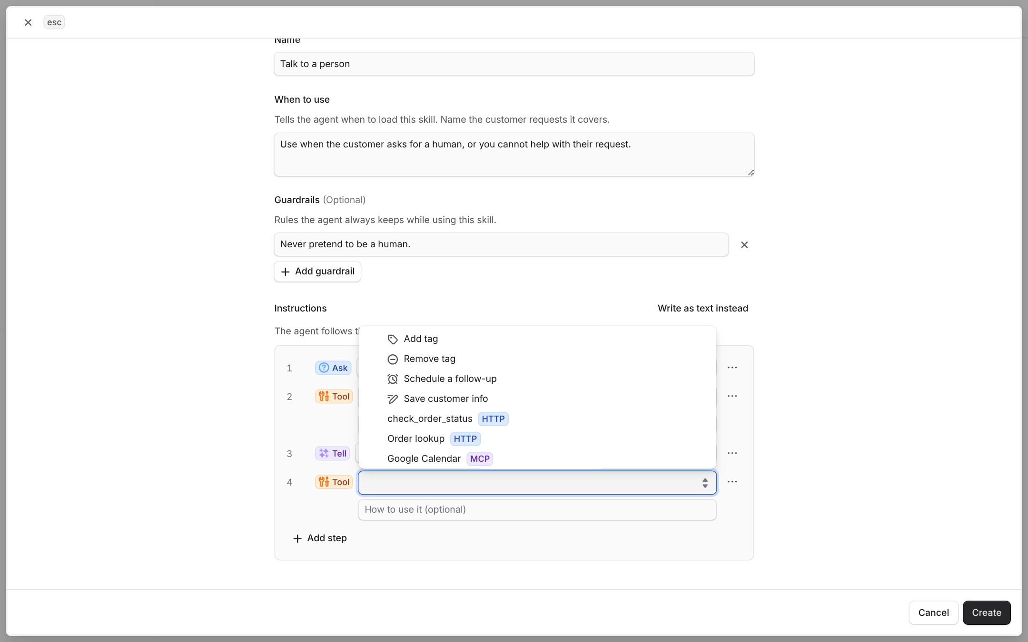The image size is (1028, 642).
Task: Select Remove tag from the tool list
Action: 537,359
